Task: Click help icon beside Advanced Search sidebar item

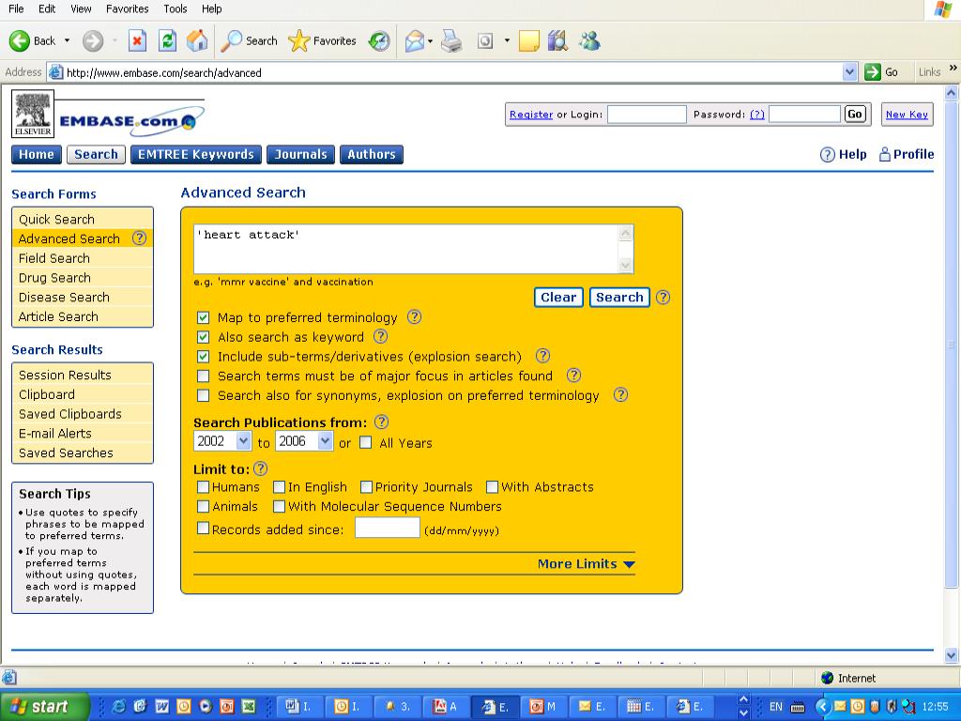Action: pos(140,238)
